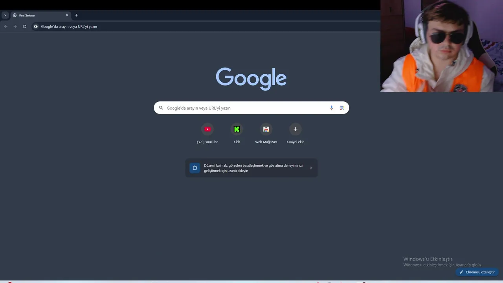The height and width of the screenshot is (283, 503).
Task: Click the '(322) YouTube' shortcut label
Action: click(x=207, y=142)
